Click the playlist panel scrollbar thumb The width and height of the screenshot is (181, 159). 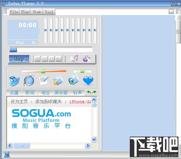tap(178, 32)
